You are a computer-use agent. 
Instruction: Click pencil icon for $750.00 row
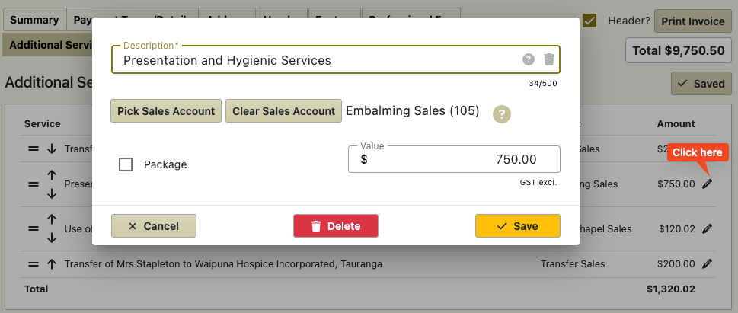tap(707, 184)
